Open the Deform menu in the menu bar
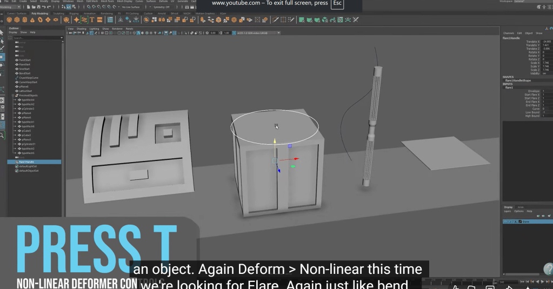The image size is (553, 289). 163,2
